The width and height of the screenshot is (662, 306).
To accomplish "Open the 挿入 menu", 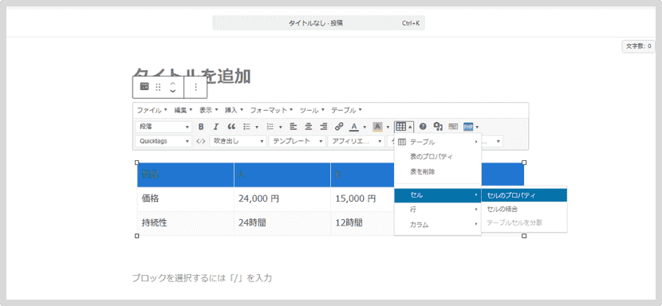I will 234,110.
